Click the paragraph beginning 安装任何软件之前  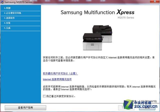pos(99,59)
